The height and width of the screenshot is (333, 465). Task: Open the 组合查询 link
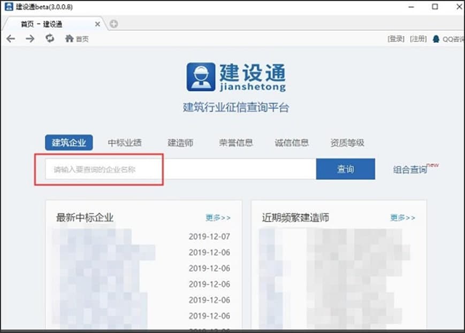[x=410, y=170]
